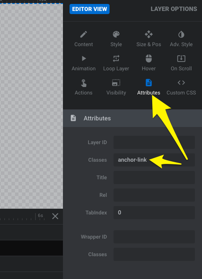Select the Animation play icon
The width and height of the screenshot is (202, 279).
84,58
